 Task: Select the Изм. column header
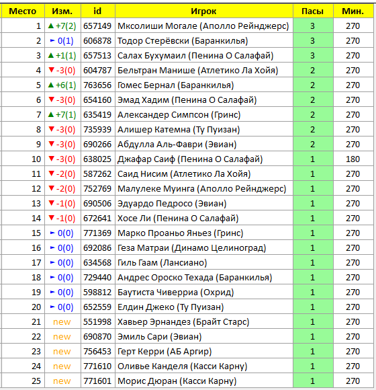pos(62,11)
